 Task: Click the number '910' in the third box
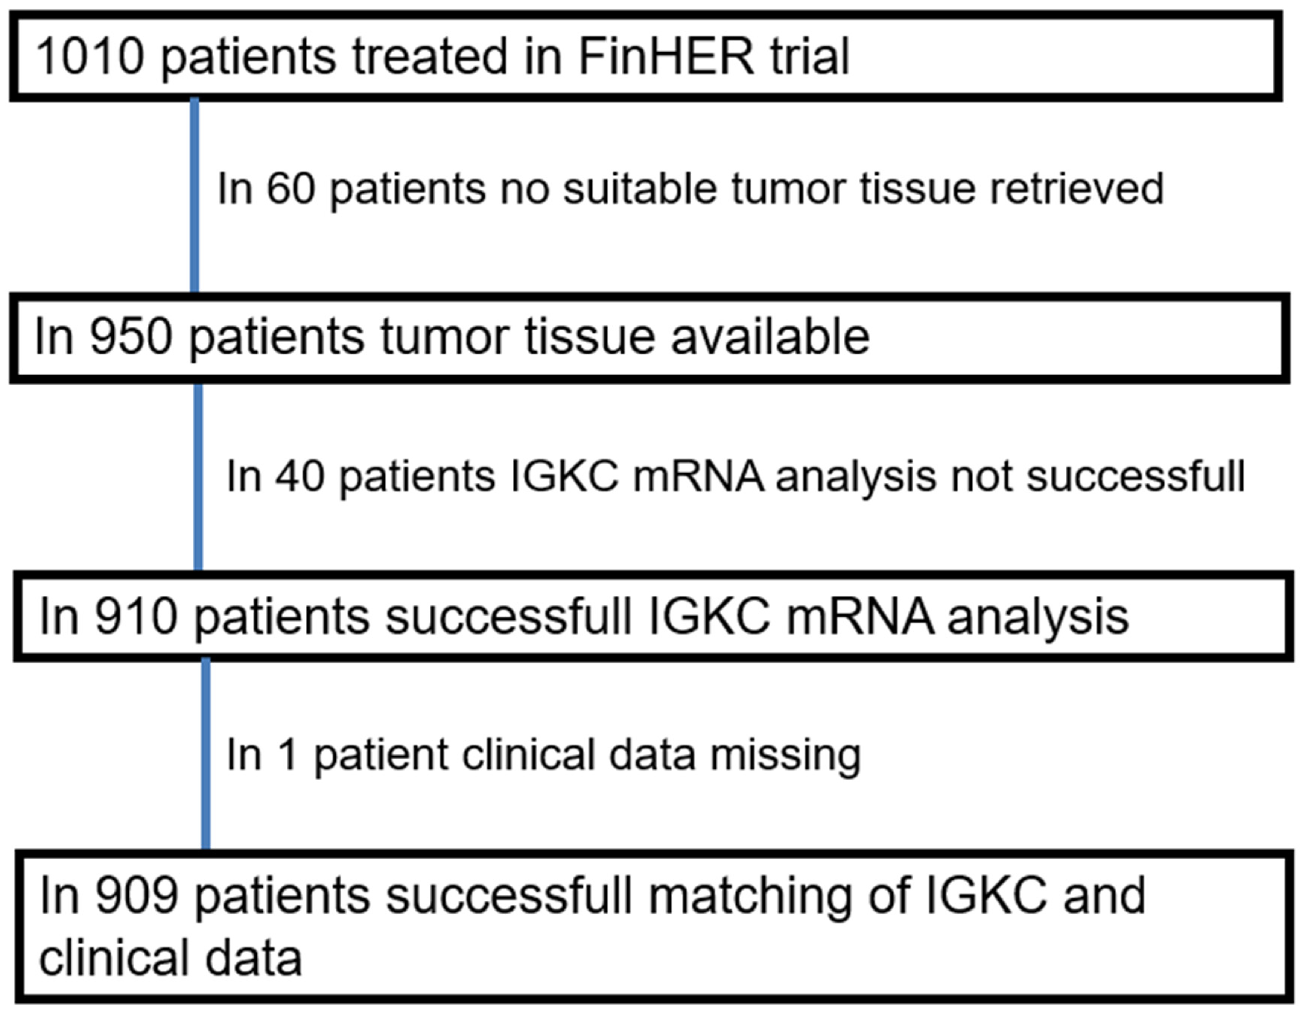pos(136,616)
